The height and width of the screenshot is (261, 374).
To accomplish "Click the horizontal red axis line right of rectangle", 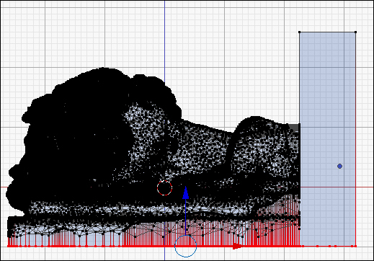I will [x=365, y=187].
